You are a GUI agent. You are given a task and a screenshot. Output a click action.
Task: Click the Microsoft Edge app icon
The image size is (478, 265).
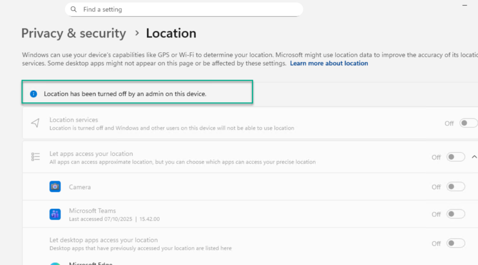coord(55,263)
